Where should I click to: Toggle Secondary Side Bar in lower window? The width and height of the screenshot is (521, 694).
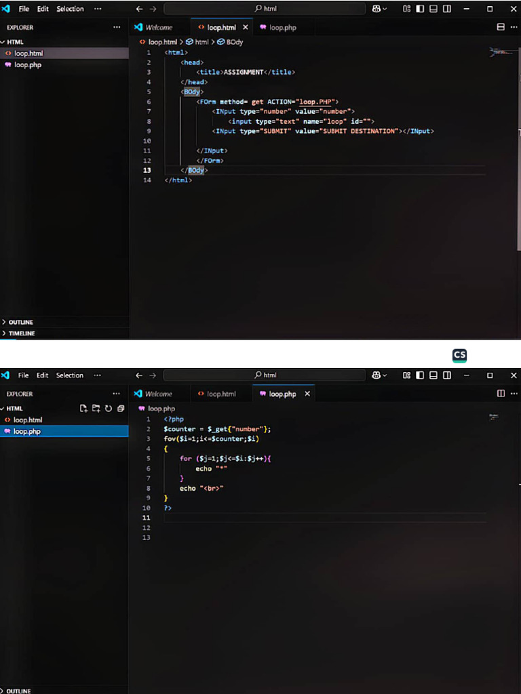(x=446, y=375)
